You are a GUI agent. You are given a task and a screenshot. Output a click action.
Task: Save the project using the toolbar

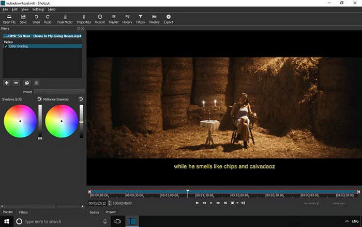click(x=23, y=19)
